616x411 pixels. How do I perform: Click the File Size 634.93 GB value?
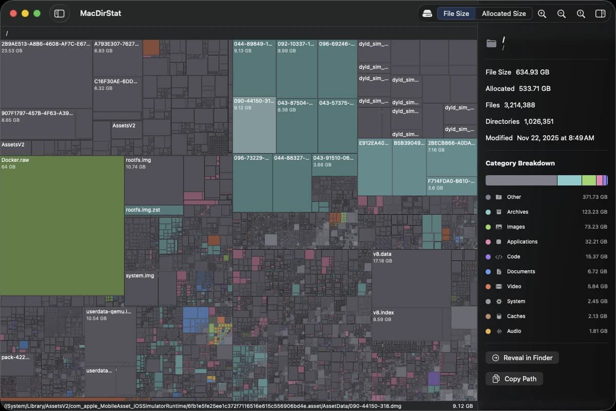[532, 72]
